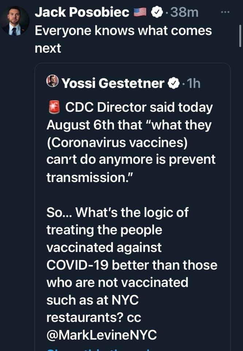Open Jack Posobiec's profile picture
This screenshot has height=351, width=243.
[15, 21]
